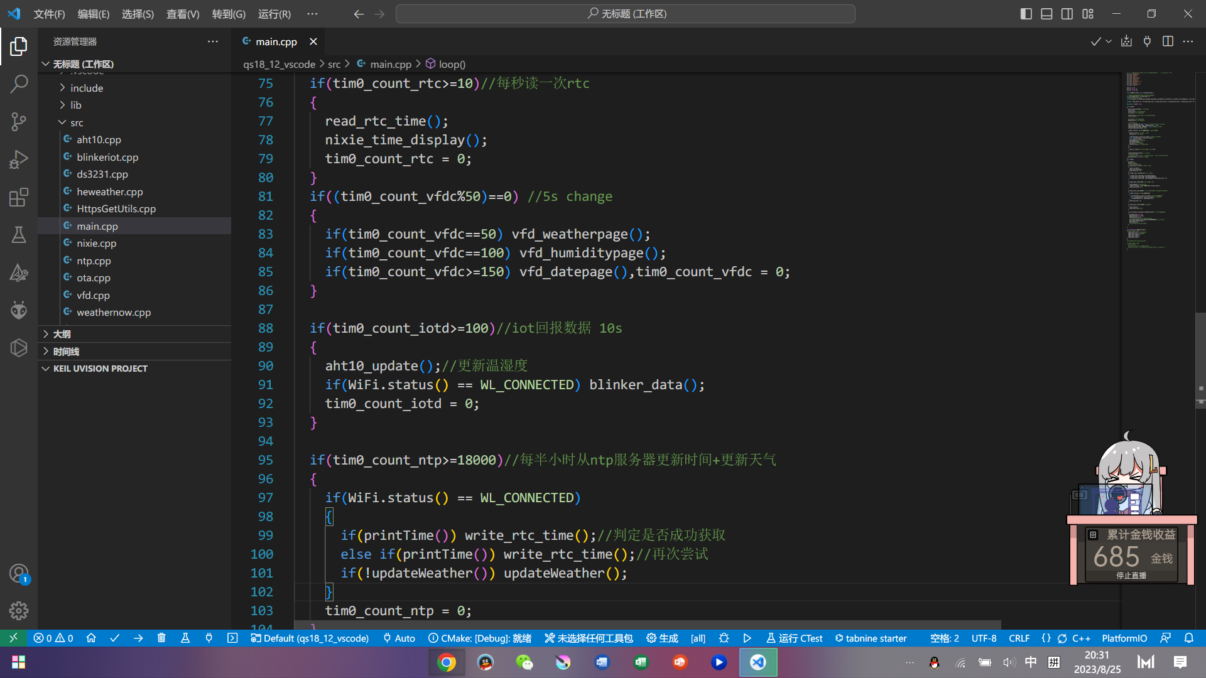The height and width of the screenshot is (678, 1206).
Task: Click the 运行 CTest button
Action: pos(794,638)
